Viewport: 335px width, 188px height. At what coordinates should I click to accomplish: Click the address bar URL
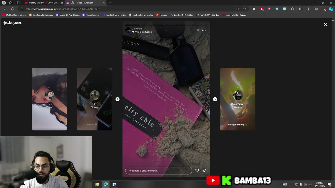[x=63, y=9]
